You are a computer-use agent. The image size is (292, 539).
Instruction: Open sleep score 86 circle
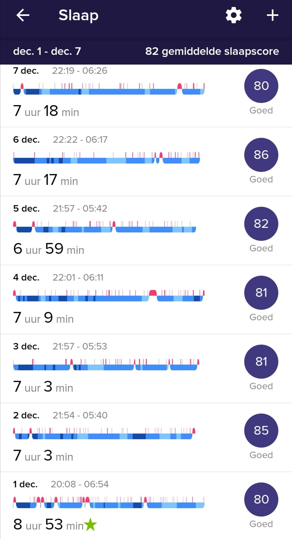(x=261, y=155)
